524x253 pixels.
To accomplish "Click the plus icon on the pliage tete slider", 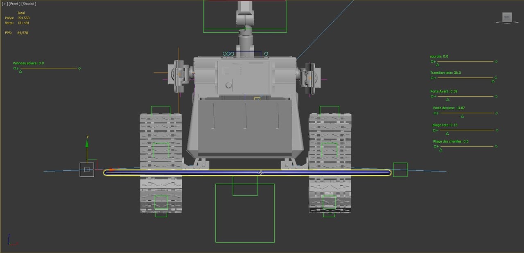I will point(436,130).
